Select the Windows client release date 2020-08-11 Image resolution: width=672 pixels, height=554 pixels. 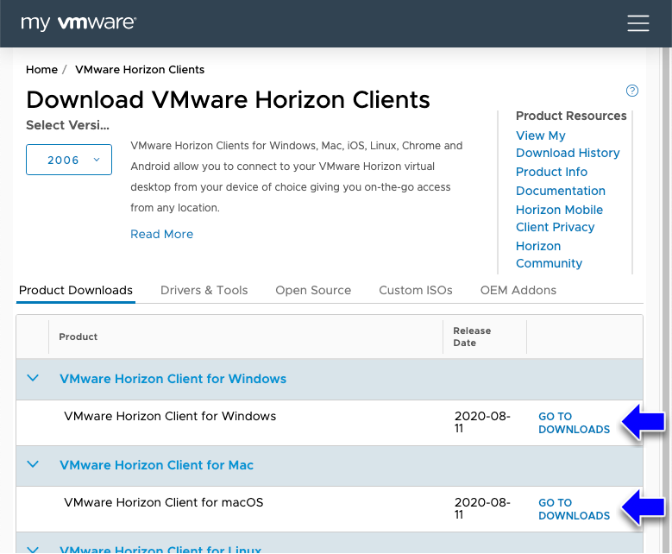pos(482,422)
